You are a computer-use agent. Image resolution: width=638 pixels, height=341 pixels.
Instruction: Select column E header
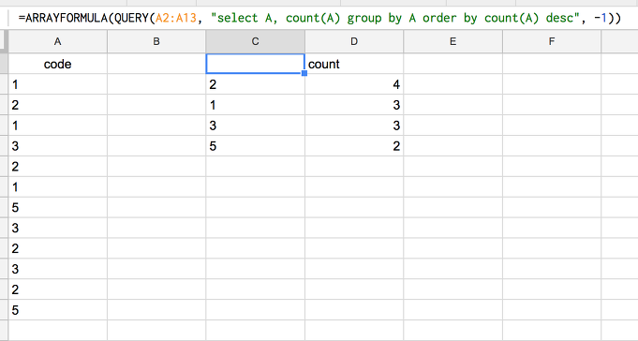pos(453,41)
